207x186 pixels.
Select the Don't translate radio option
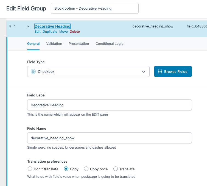coord(30,169)
